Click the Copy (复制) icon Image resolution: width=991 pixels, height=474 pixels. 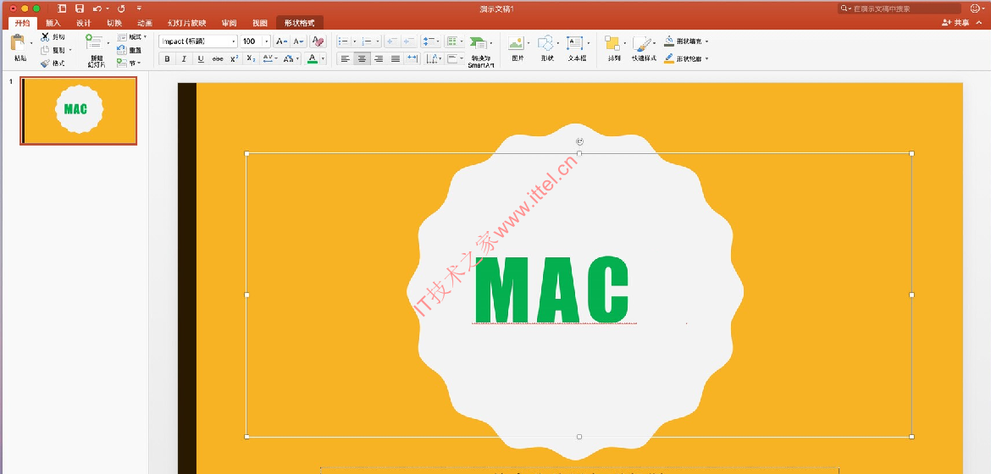[x=45, y=50]
